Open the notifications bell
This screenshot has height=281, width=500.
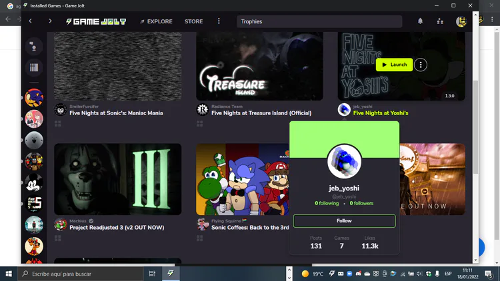420,21
